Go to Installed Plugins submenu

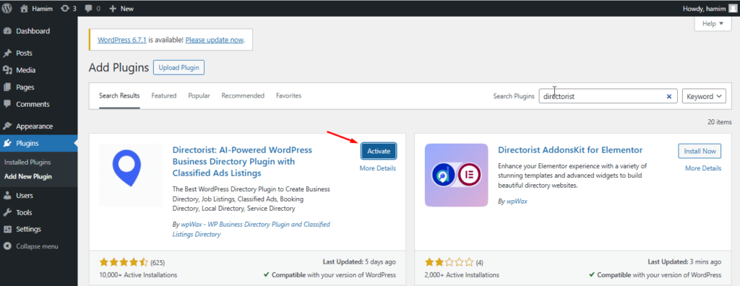point(27,162)
